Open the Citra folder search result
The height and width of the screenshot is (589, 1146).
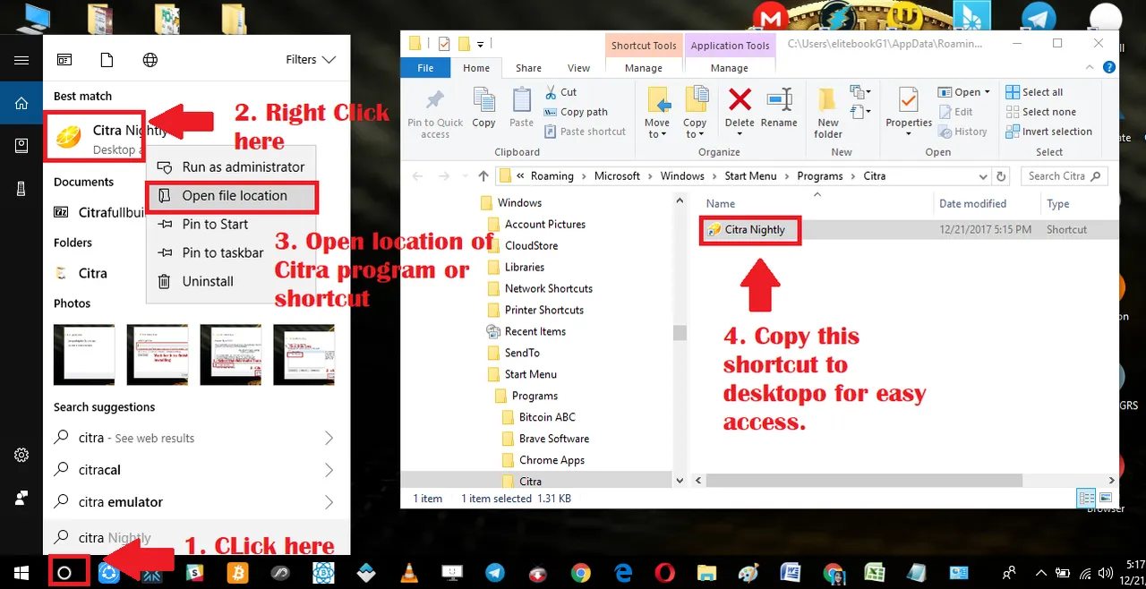(x=93, y=273)
